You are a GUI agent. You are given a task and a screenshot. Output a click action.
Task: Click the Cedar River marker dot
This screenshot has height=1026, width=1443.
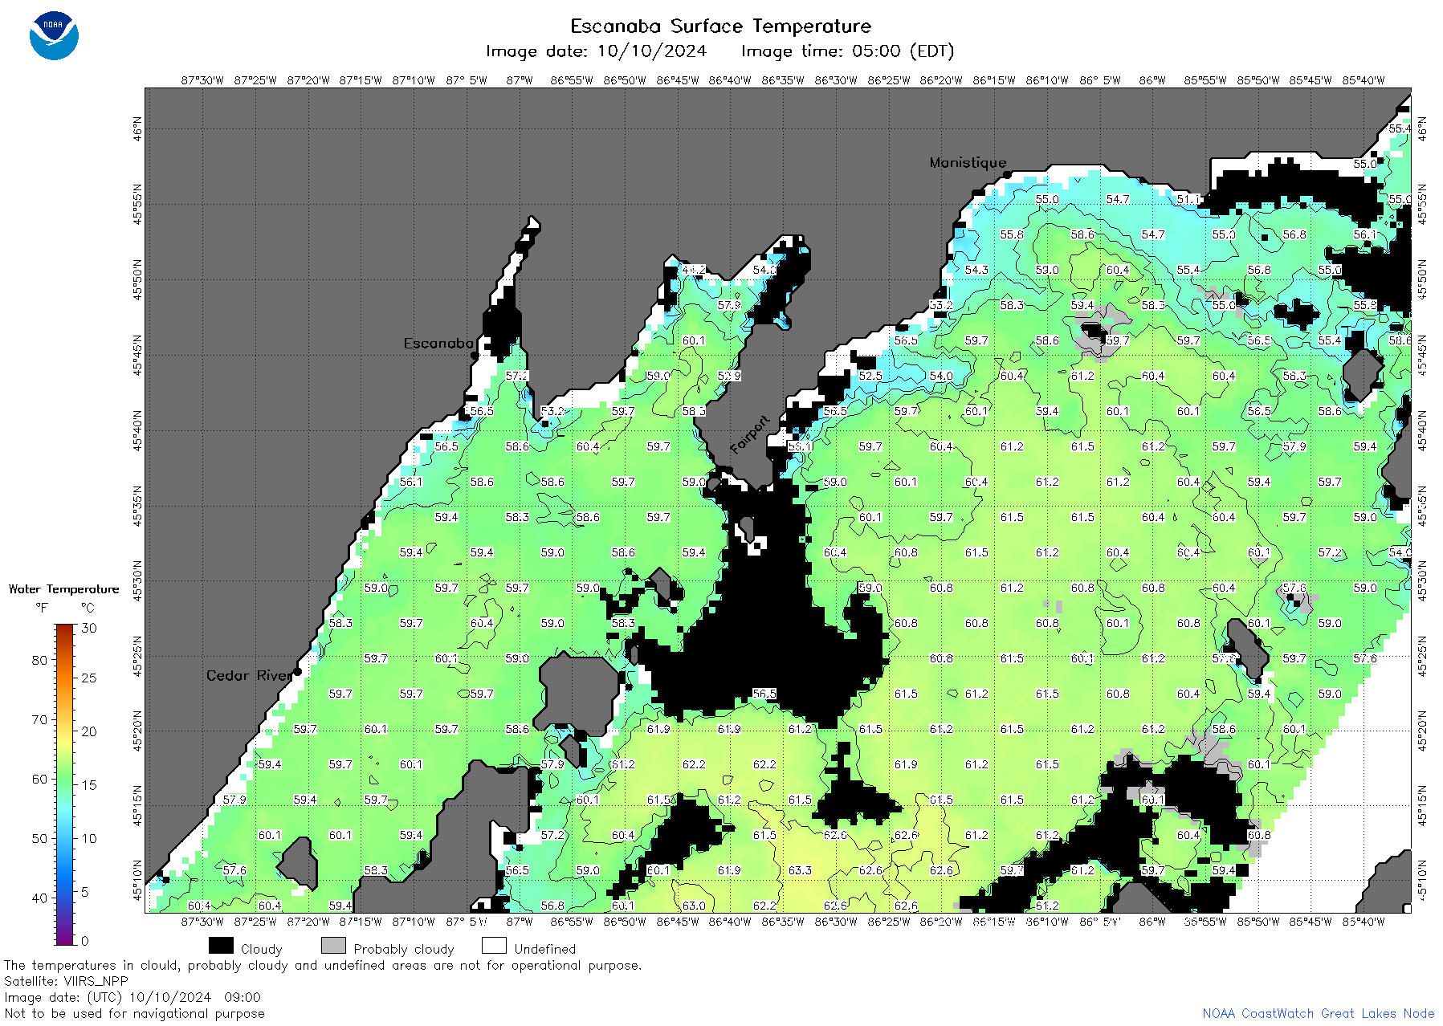[298, 671]
